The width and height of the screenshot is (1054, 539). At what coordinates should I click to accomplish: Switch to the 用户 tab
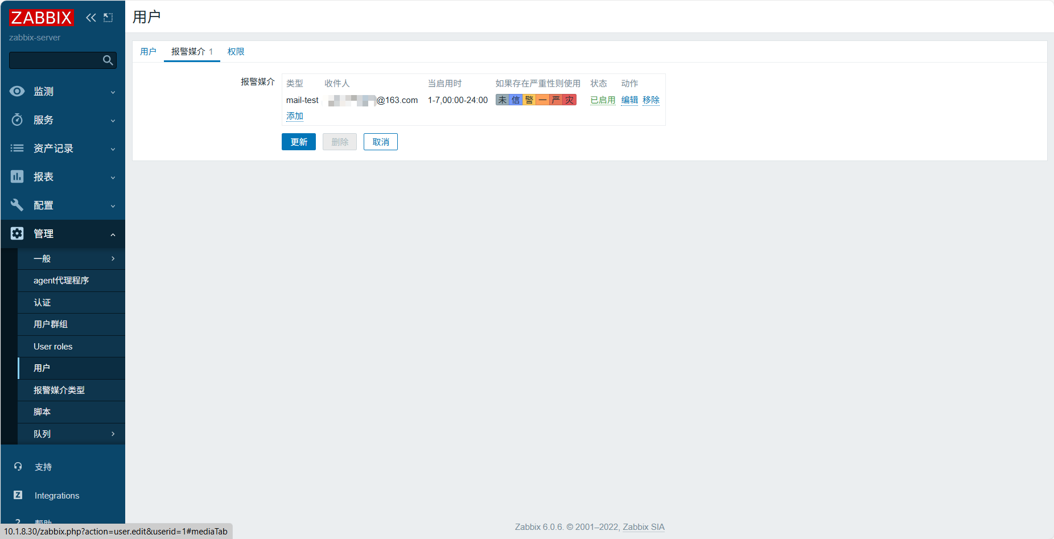click(148, 51)
